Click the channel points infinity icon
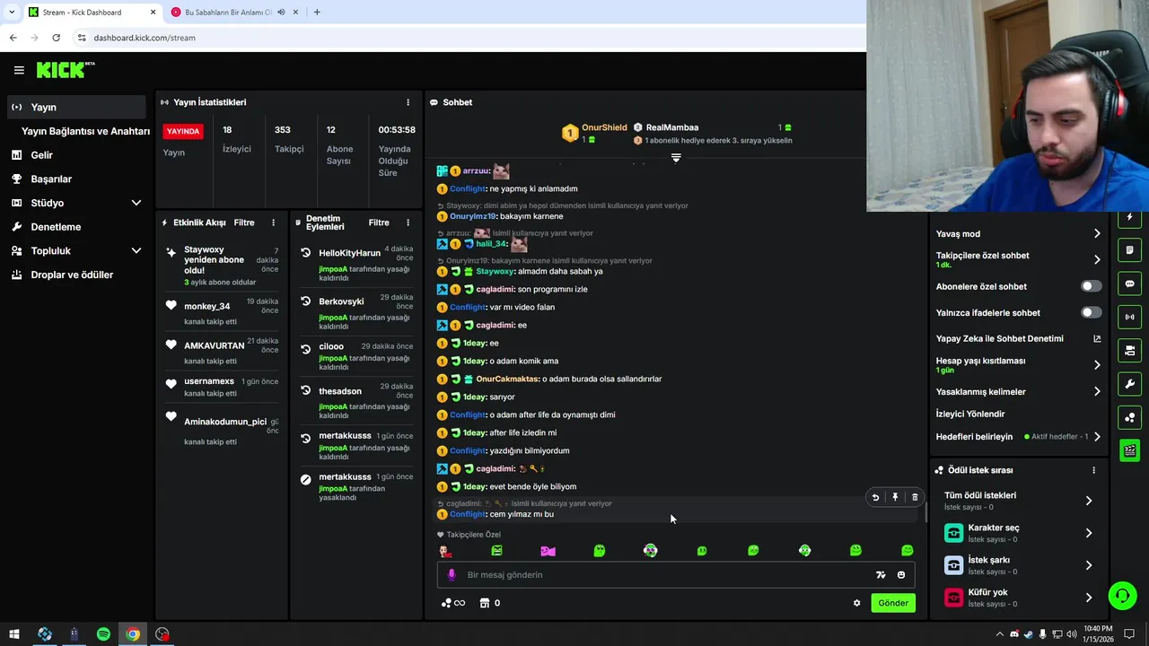The image size is (1149, 646). [x=453, y=603]
